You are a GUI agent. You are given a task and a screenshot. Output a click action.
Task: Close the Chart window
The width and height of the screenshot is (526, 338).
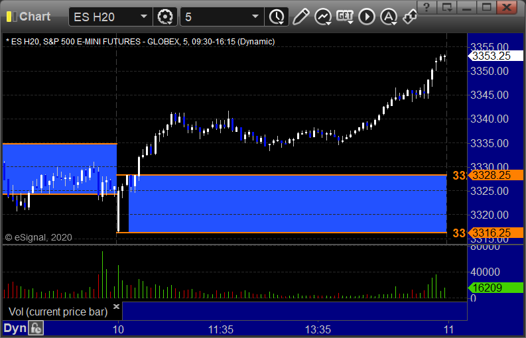[507, 7]
